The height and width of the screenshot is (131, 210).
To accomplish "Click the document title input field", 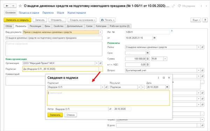I will pyautogui.click(x=54, y=38).
